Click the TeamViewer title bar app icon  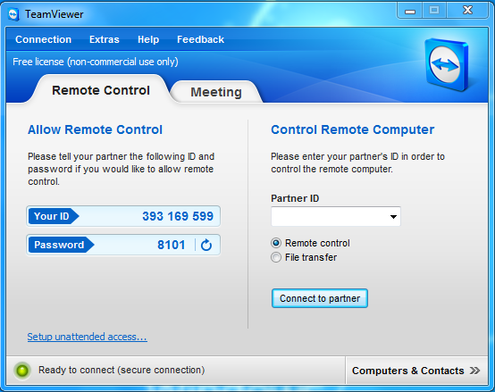[x=13, y=14]
